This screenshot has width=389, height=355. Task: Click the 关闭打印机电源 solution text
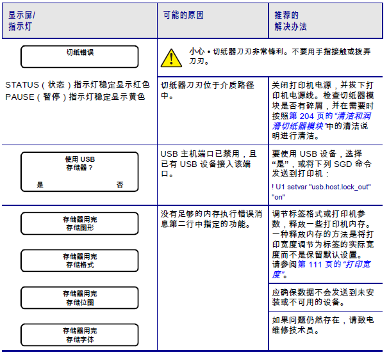(323, 111)
